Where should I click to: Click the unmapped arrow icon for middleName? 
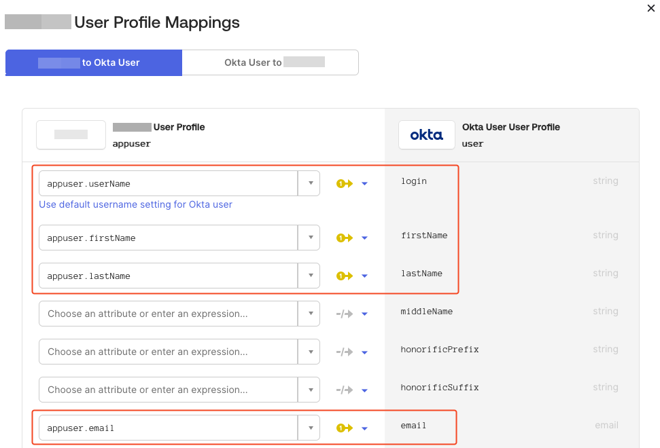345,314
